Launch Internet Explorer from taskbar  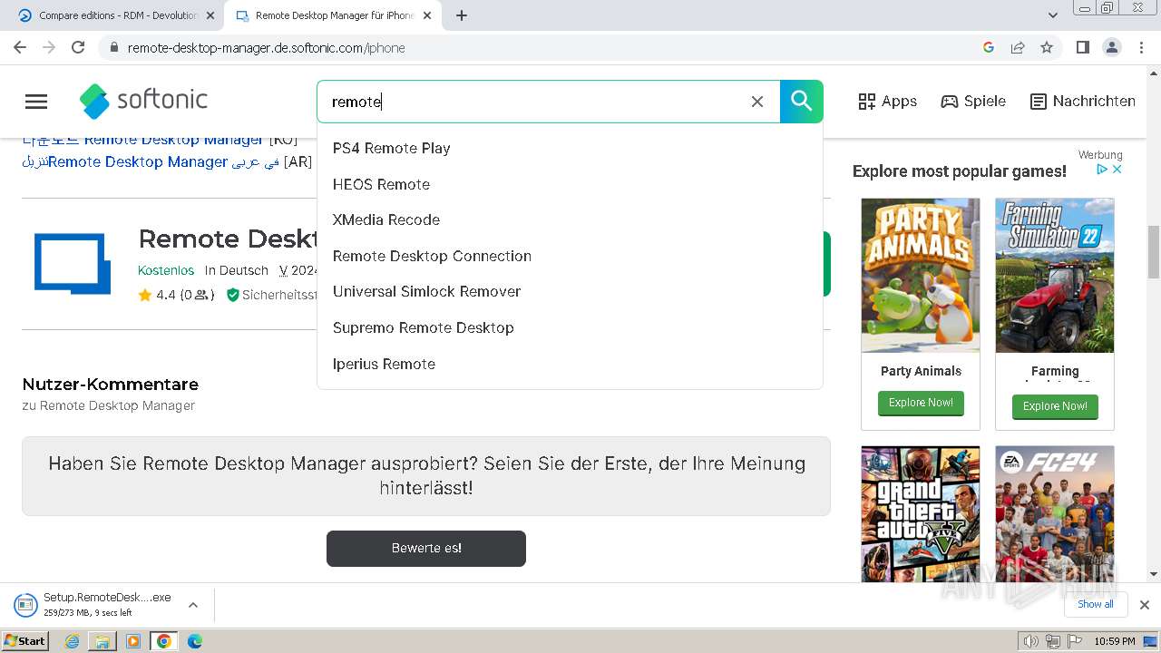coord(73,641)
